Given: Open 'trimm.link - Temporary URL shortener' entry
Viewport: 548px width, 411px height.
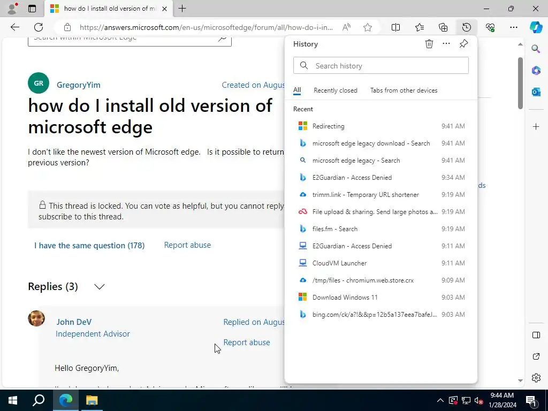Looking at the screenshot, I should coord(381,195).
